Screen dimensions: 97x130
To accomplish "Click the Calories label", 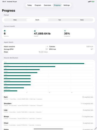I will 52,47.
